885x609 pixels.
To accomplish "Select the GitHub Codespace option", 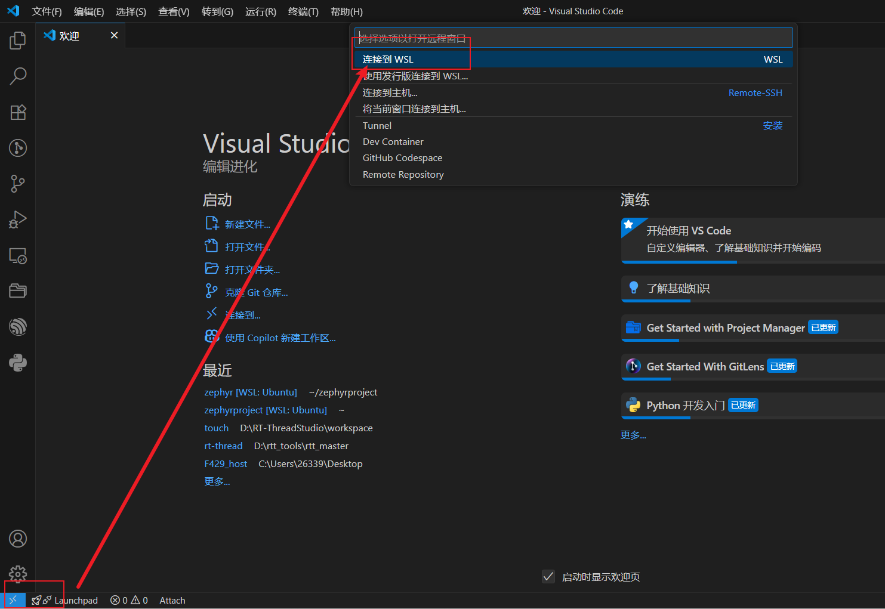I will click(x=573, y=157).
